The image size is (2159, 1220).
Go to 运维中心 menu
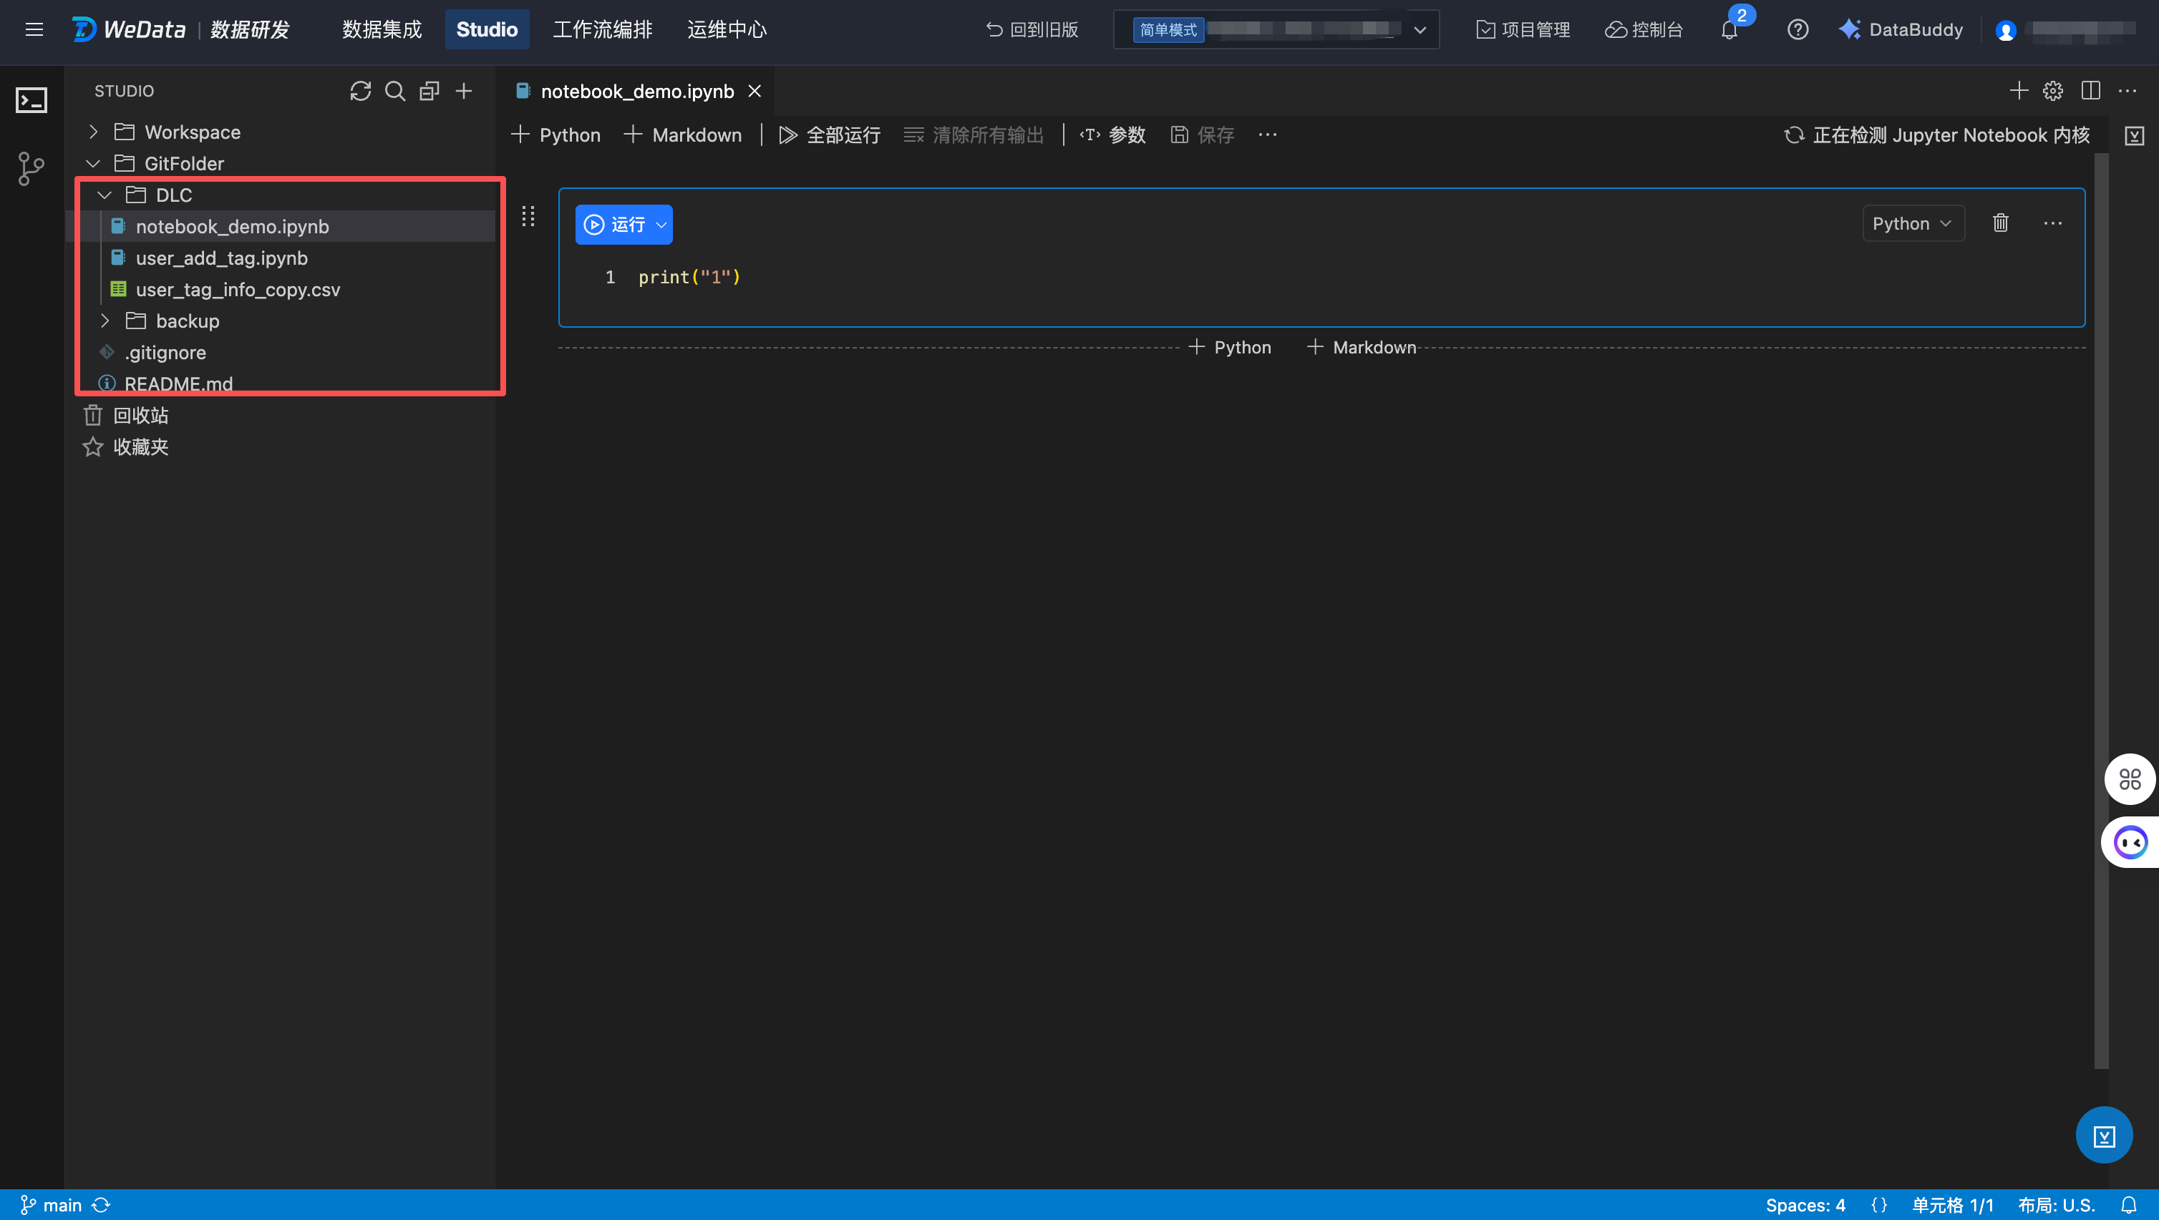click(727, 30)
